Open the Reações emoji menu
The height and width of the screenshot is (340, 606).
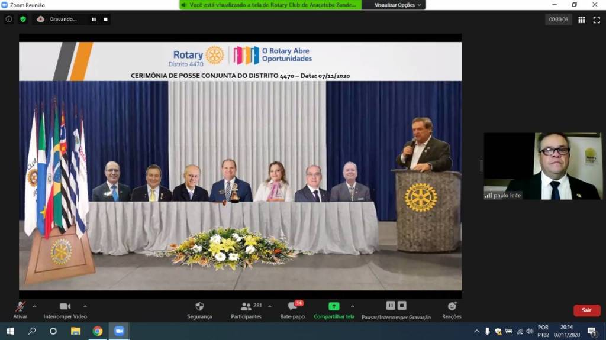(x=452, y=306)
